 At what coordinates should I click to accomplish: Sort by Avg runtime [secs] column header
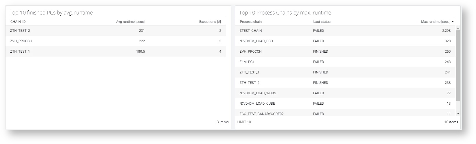click(130, 22)
